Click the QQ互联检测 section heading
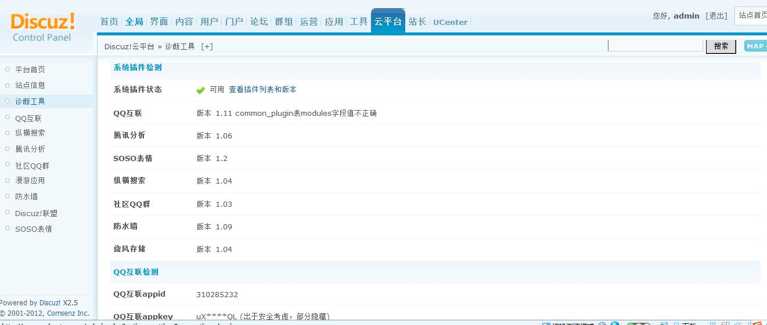The image size is (767, 325). click(x=136, y=272)
